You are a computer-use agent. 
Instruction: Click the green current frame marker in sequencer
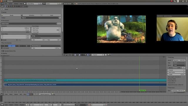(142, 90)
